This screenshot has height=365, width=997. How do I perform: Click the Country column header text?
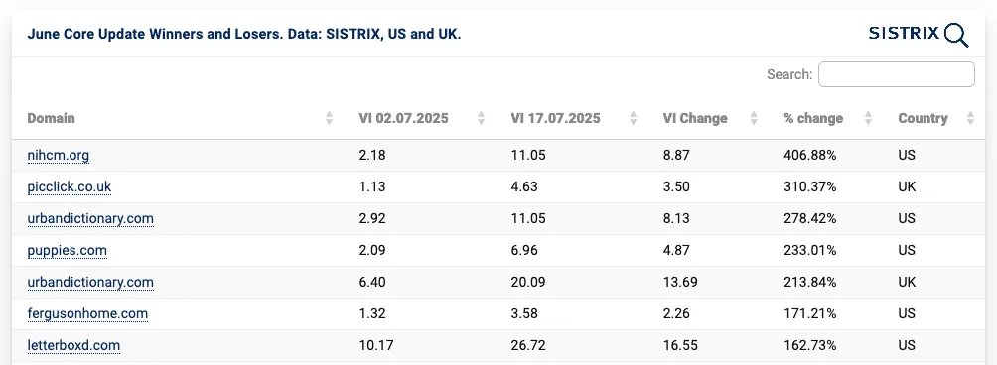click(x=923, y=118)
